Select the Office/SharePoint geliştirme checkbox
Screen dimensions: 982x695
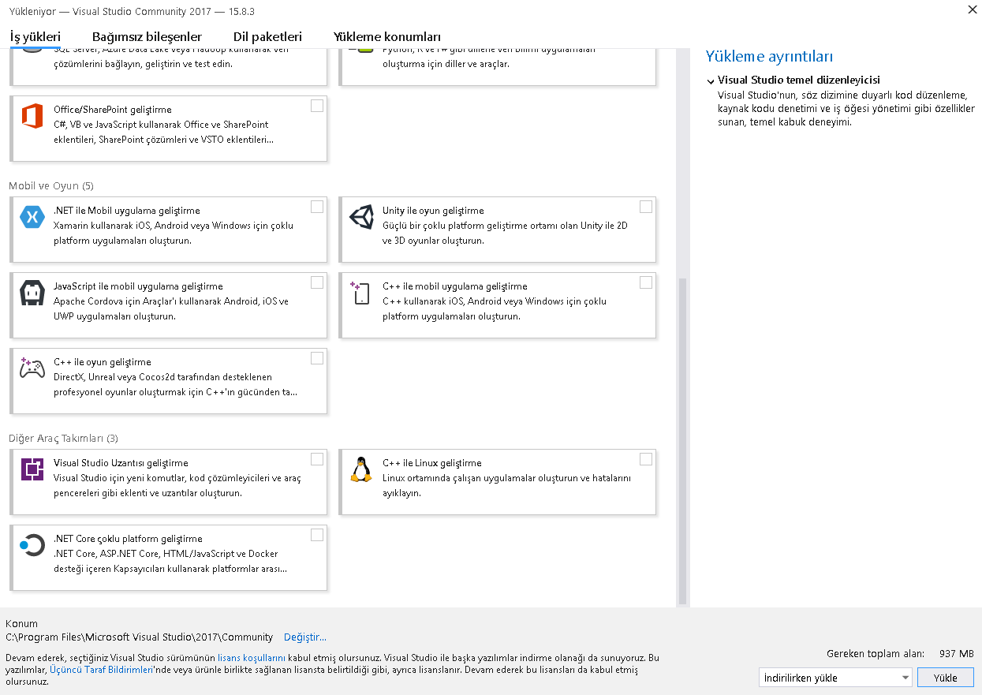[317, 106]
